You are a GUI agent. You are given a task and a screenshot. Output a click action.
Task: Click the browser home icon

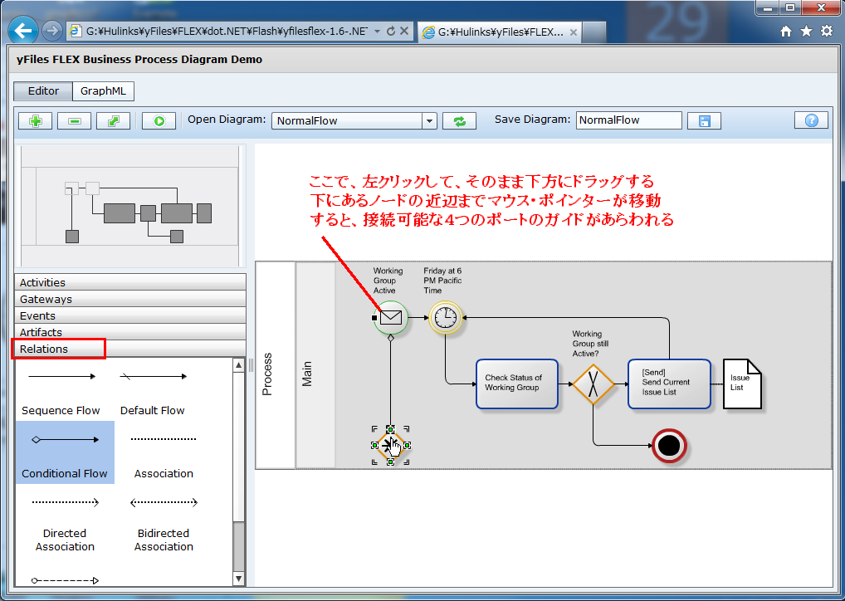(x=786, y=32)
